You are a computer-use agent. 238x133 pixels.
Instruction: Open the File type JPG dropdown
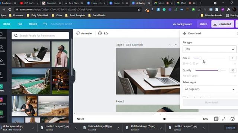click(210, 49)
